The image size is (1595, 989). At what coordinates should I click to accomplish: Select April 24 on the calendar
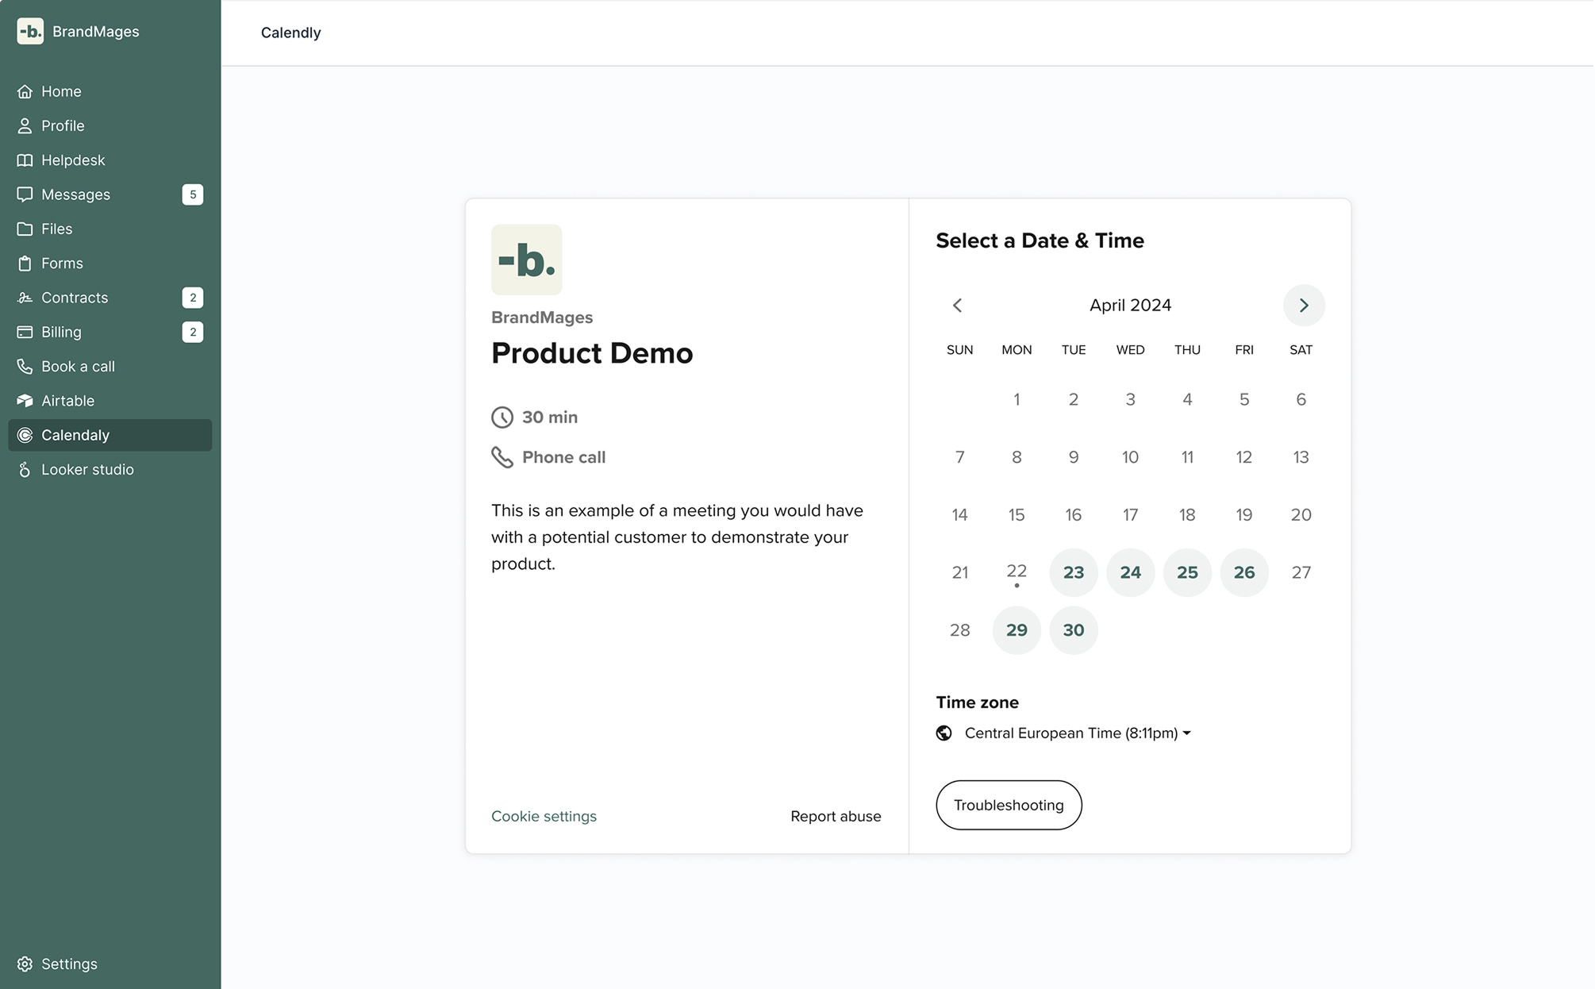pos(1130,572)
